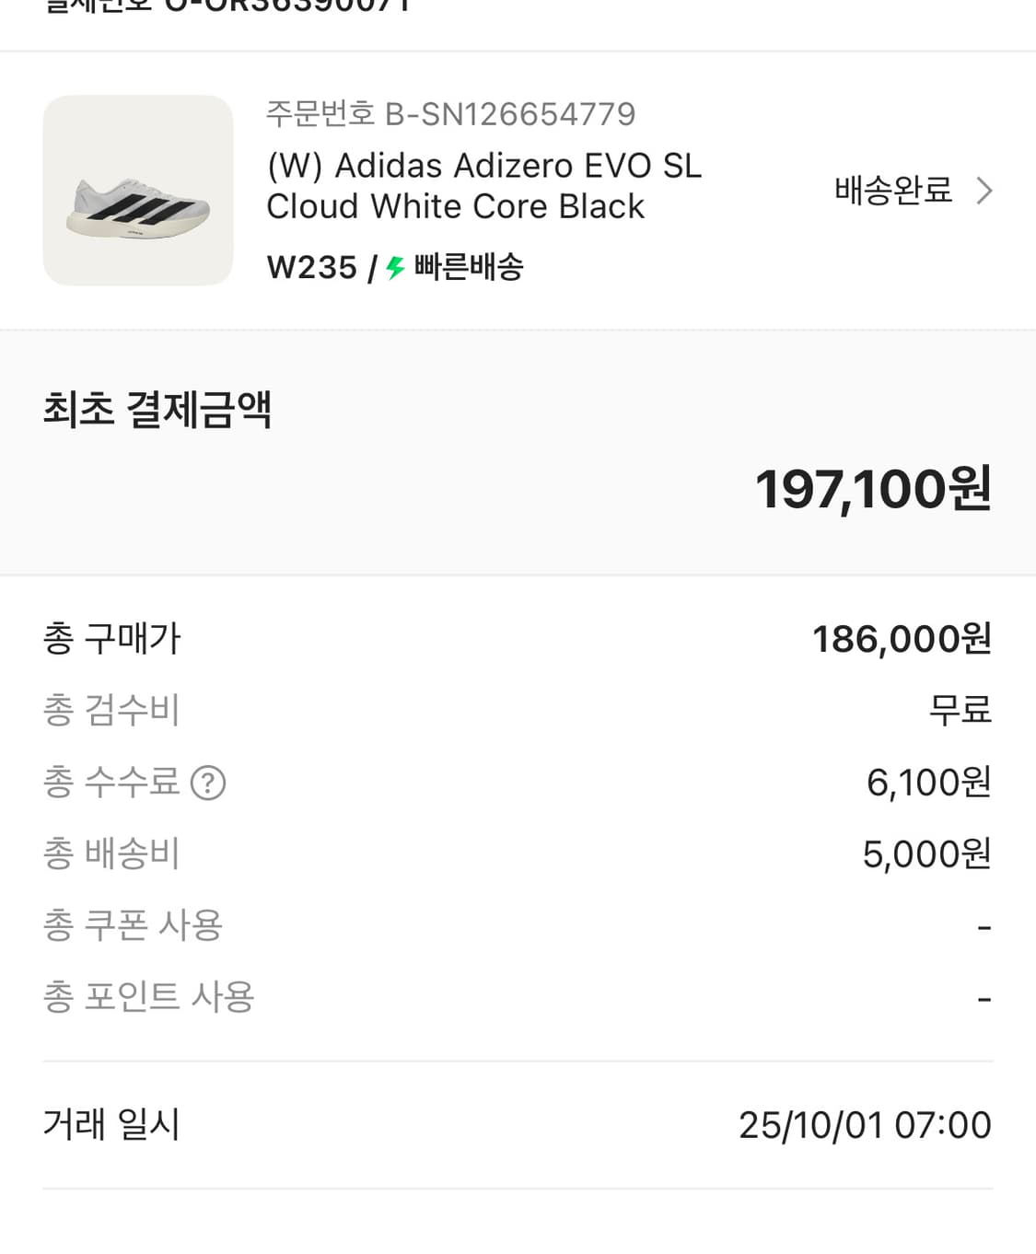
Task: Open order details via the right chevron
Action: pyautogui.click(x=984, y=191)
